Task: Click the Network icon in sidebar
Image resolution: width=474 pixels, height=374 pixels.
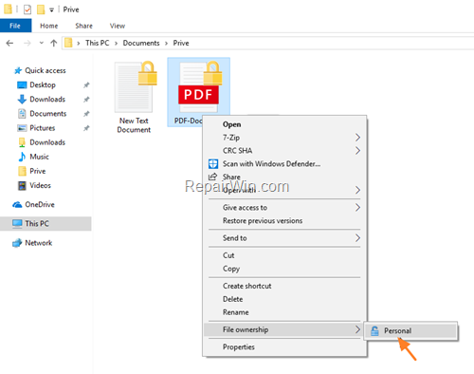Action: click(x=17, y=243)
